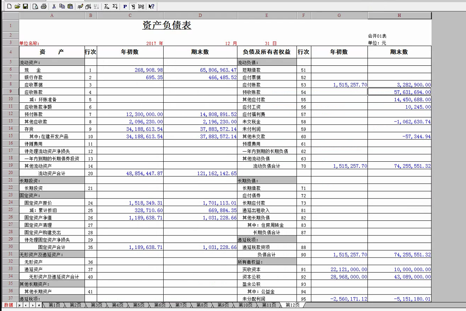The image size is (466, 311).
Task: Click the 短期借款 label cell
Action: (267, 70)
